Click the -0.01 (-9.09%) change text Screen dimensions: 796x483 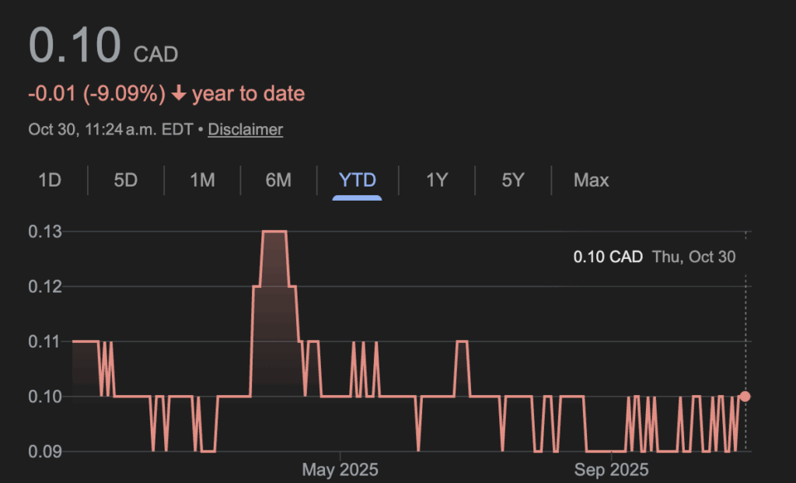pos(96,94)
